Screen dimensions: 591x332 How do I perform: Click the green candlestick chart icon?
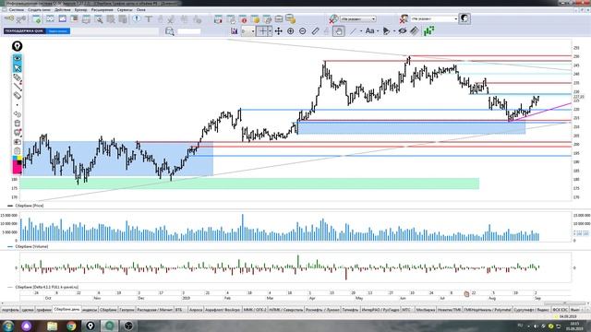coord(428,30)
